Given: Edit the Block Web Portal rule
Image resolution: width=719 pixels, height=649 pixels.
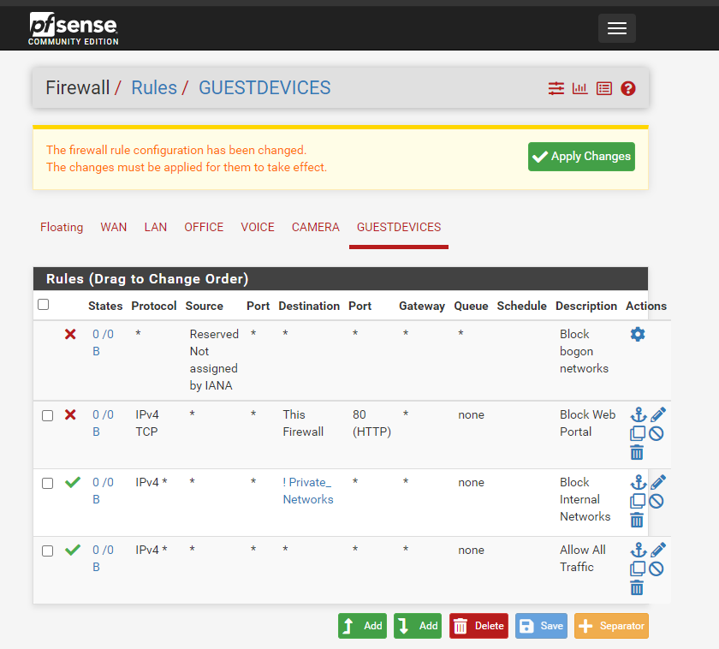Looking at the screenshot, I should [x=657, y=414].
